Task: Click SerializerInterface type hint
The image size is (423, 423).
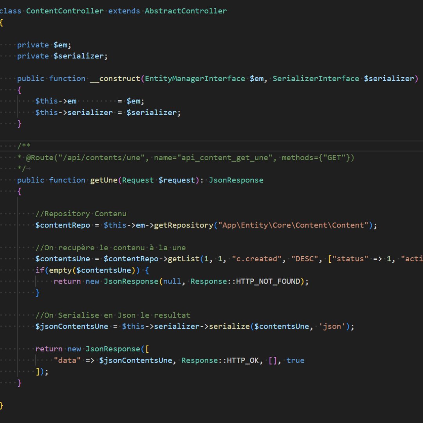Action: click(x=316, y=78)
